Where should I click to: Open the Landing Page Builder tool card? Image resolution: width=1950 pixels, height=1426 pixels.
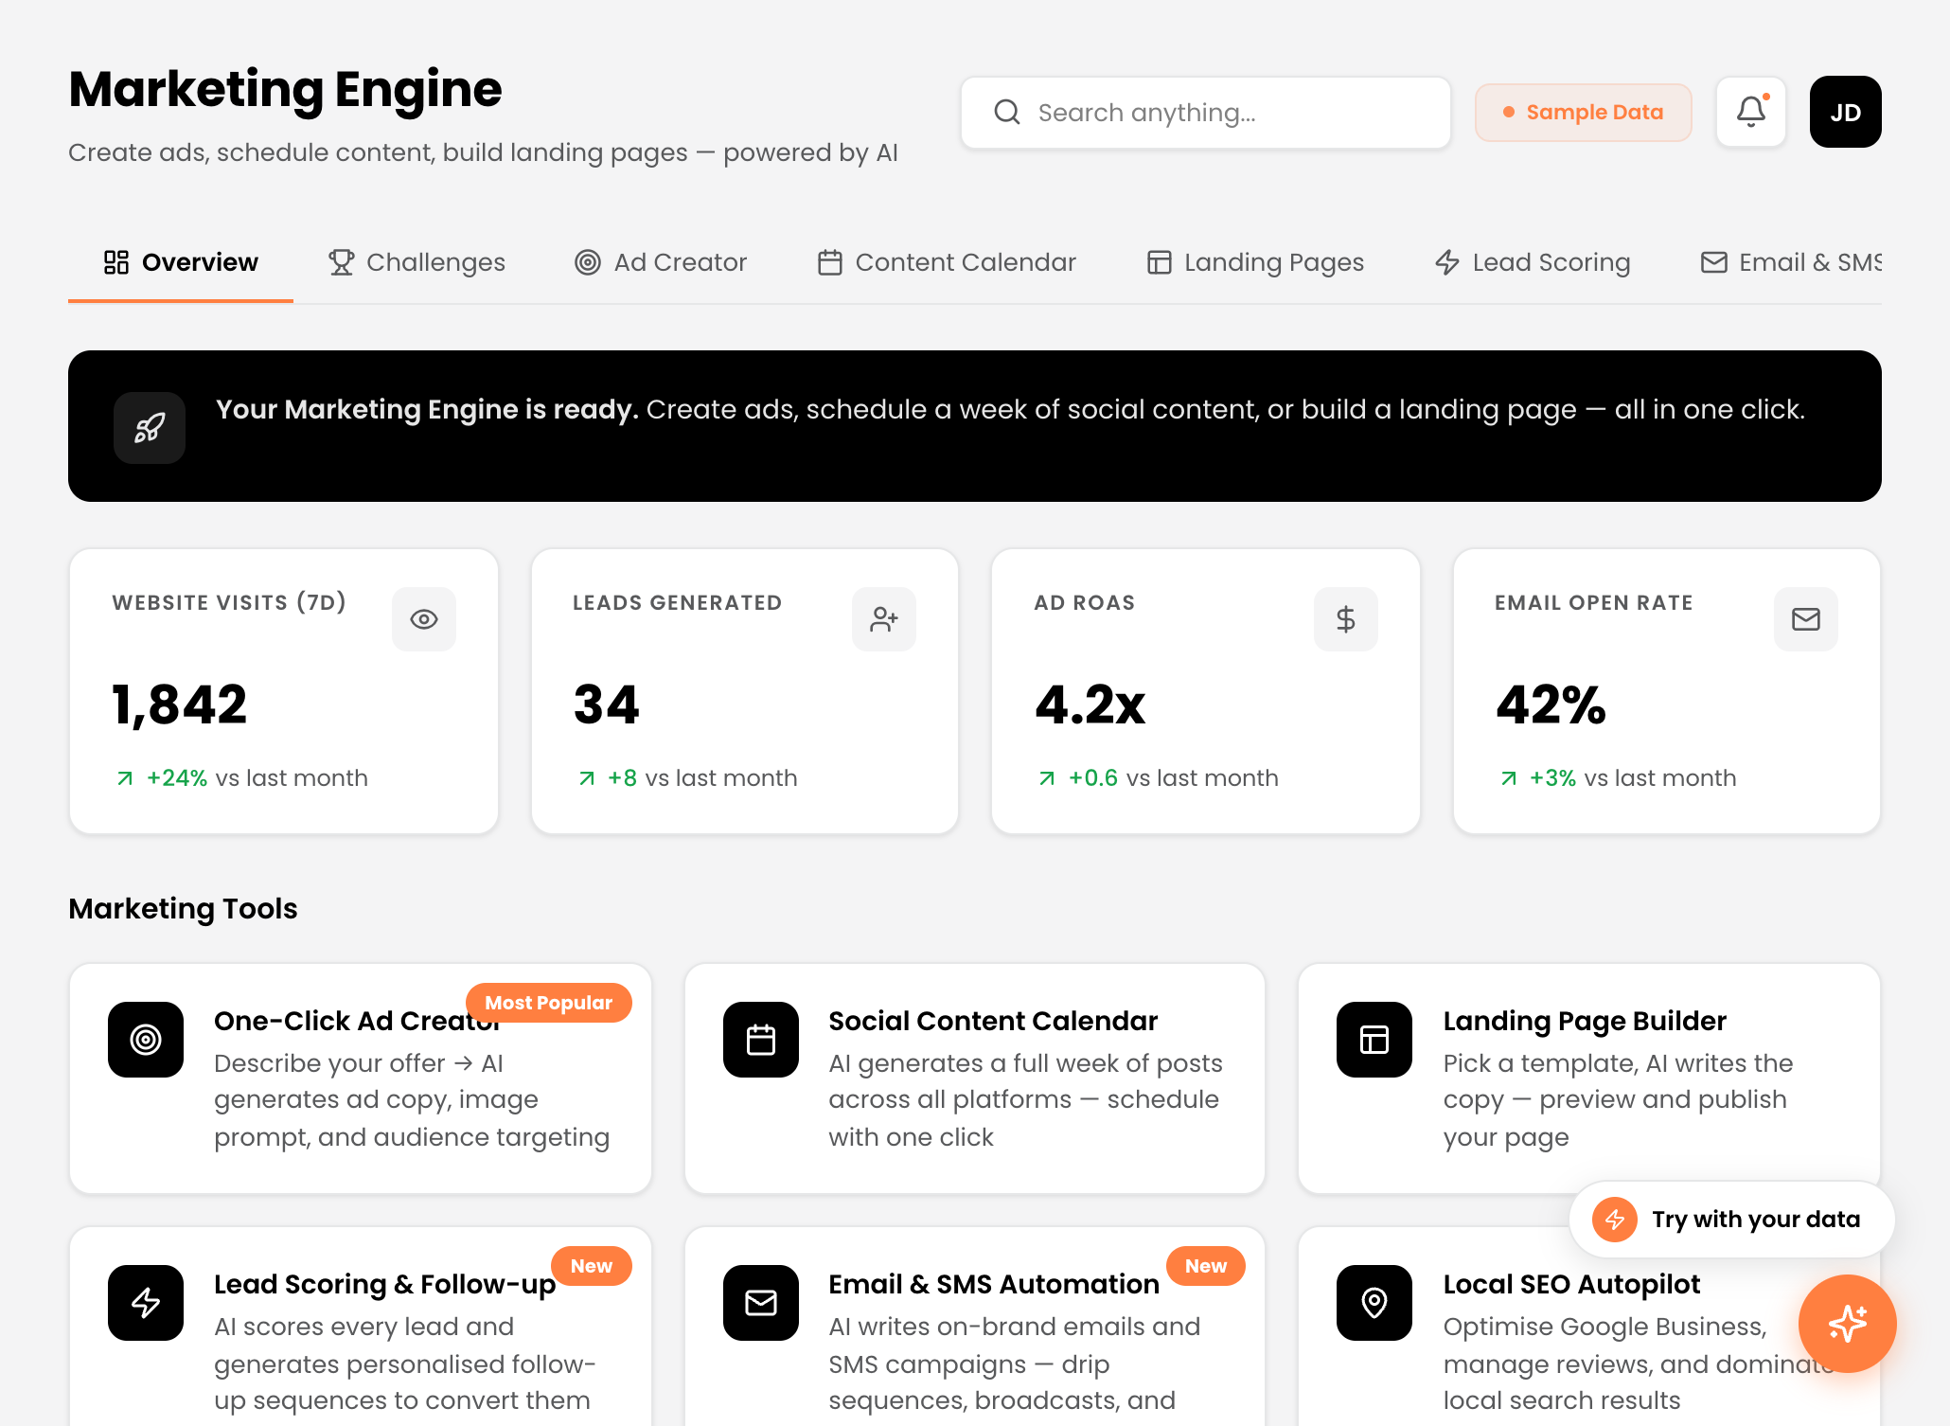point(1589,1078)
